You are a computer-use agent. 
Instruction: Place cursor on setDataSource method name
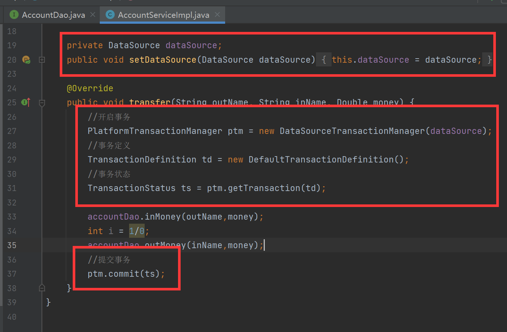pyautogui.click(x=162, y=60)
